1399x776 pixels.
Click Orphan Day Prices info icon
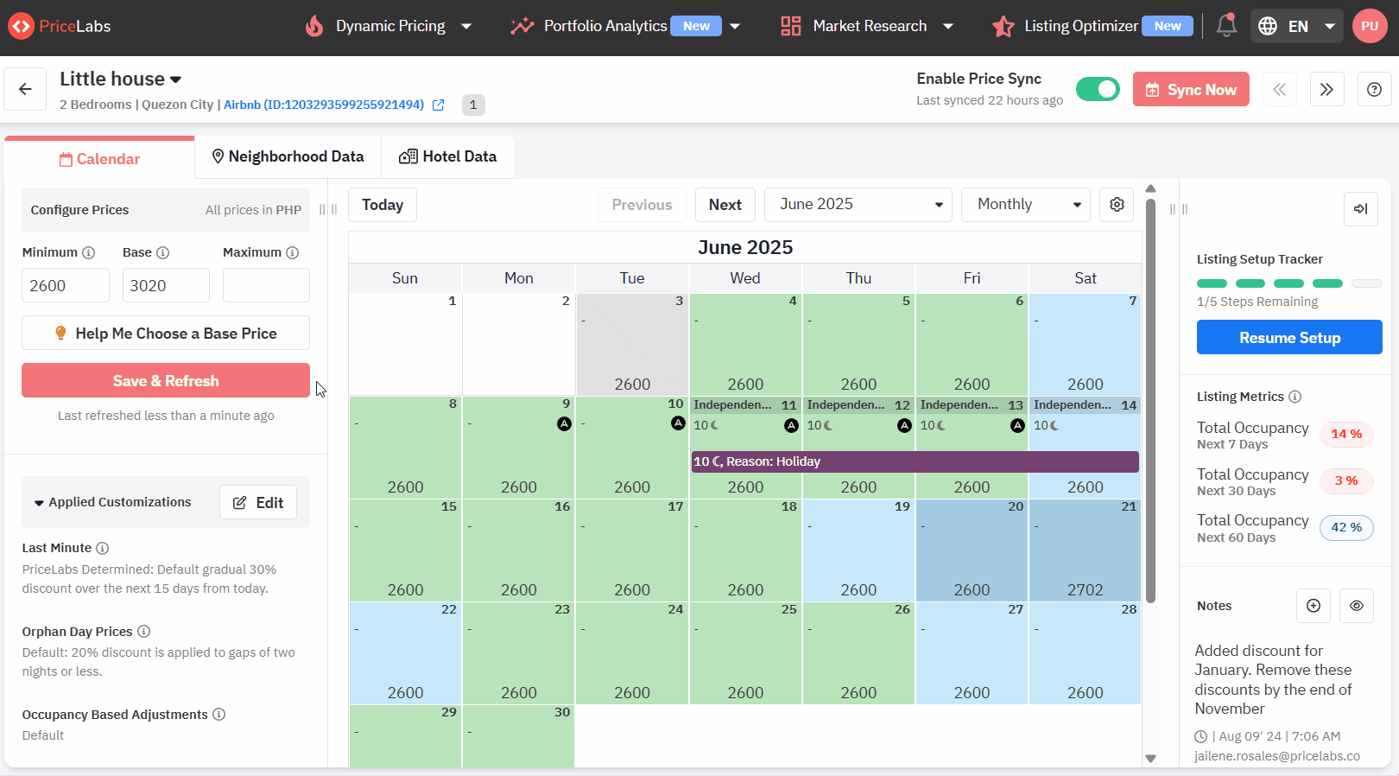[x=143, y=632]
